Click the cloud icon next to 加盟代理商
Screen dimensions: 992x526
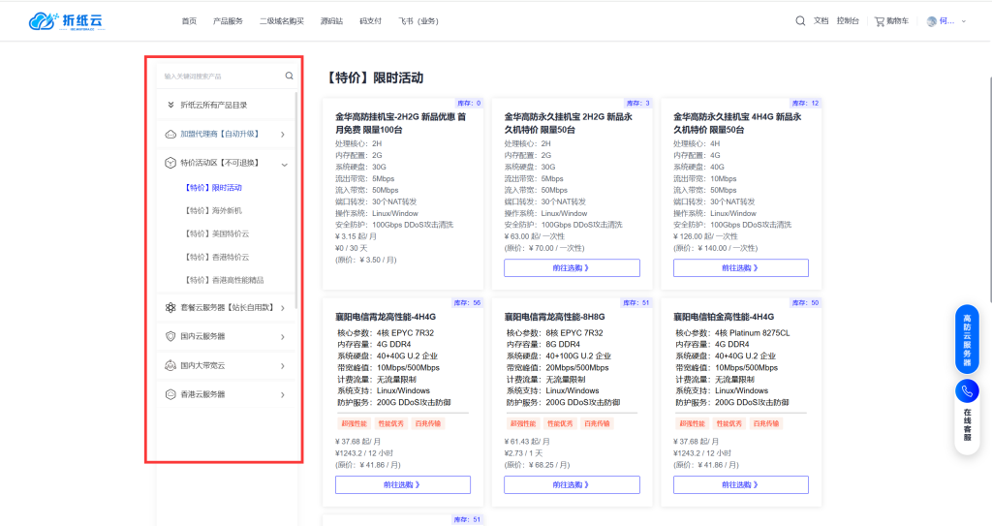tap(170, 135)
